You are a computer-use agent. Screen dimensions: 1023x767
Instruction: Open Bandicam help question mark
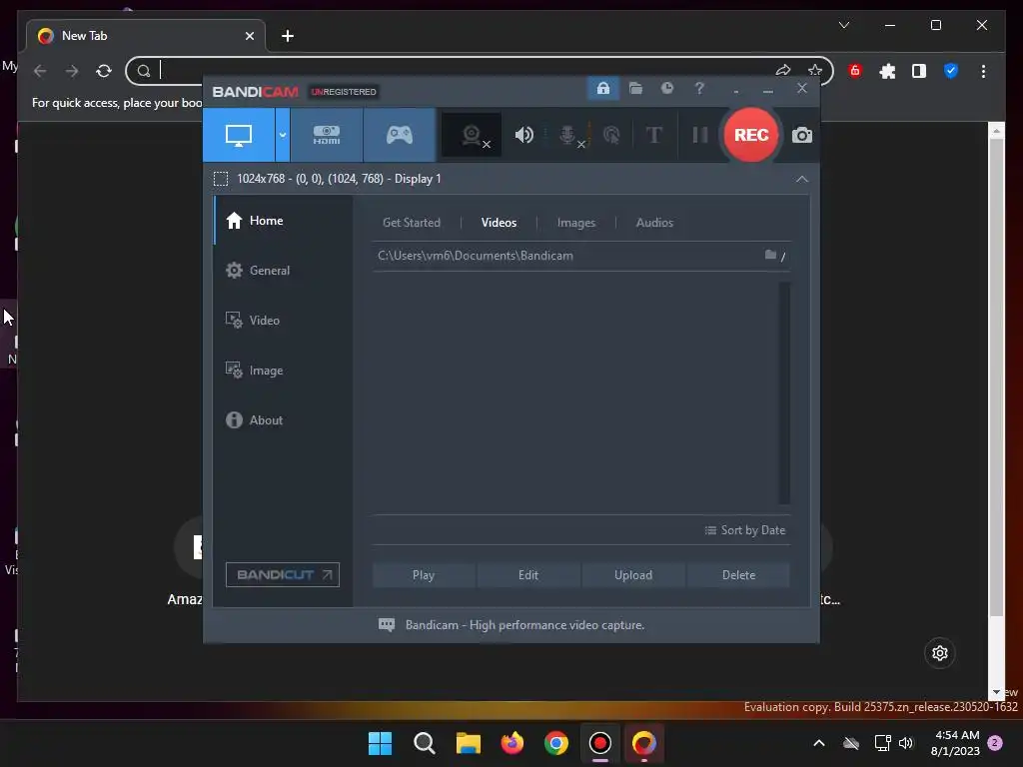(699, 88)
